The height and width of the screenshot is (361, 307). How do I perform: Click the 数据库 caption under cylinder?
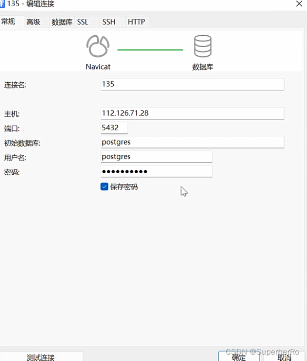(x=202, y=67)
